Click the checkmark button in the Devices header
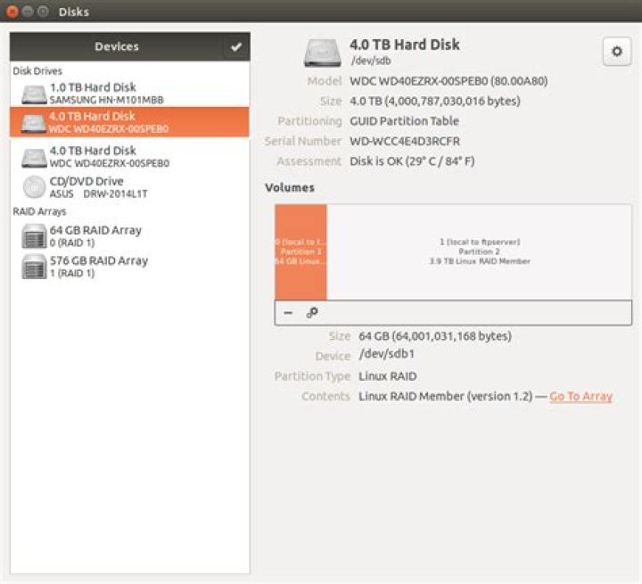642x584 pixels. 236,46
